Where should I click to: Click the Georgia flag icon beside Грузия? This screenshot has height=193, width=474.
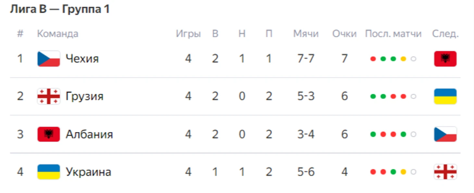[x=49, y=96]
